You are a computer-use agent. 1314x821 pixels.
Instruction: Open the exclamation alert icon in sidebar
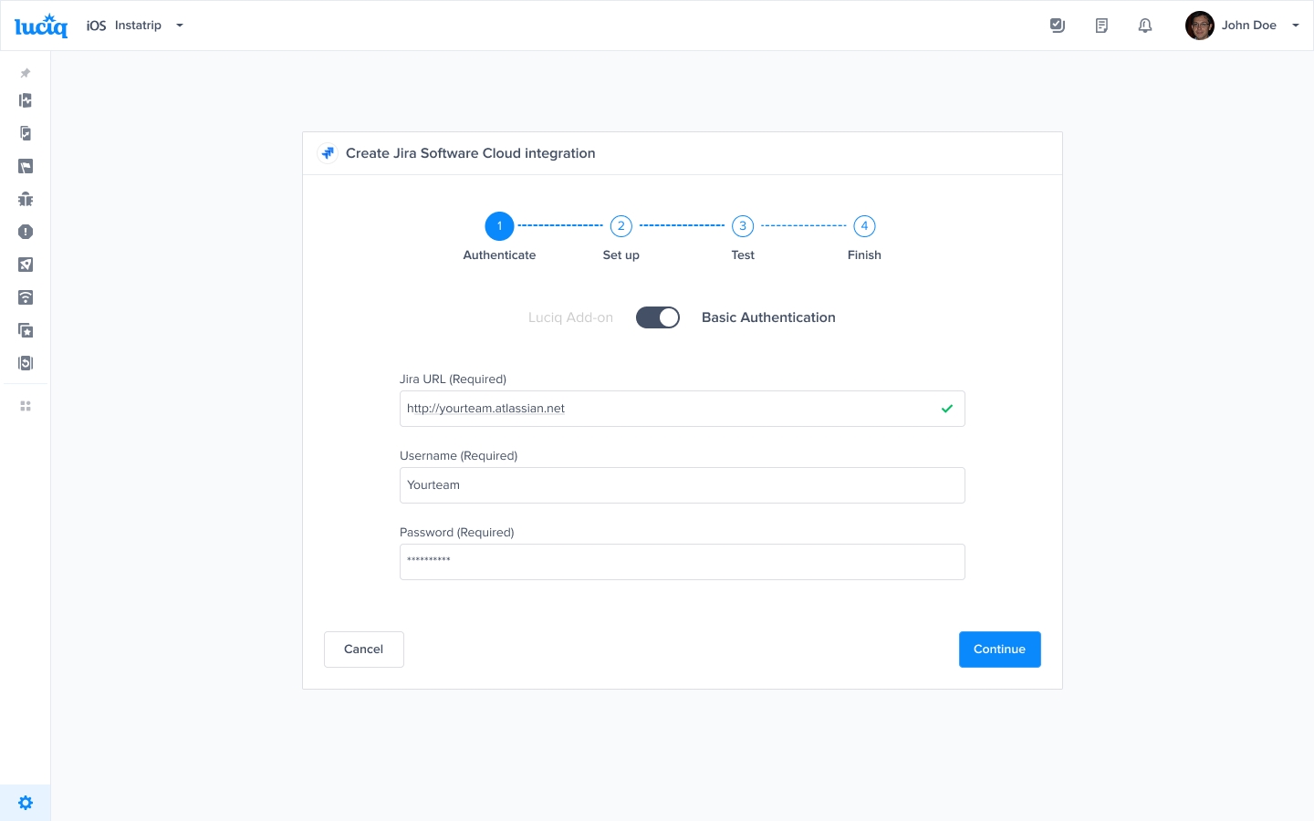[26, 232]
